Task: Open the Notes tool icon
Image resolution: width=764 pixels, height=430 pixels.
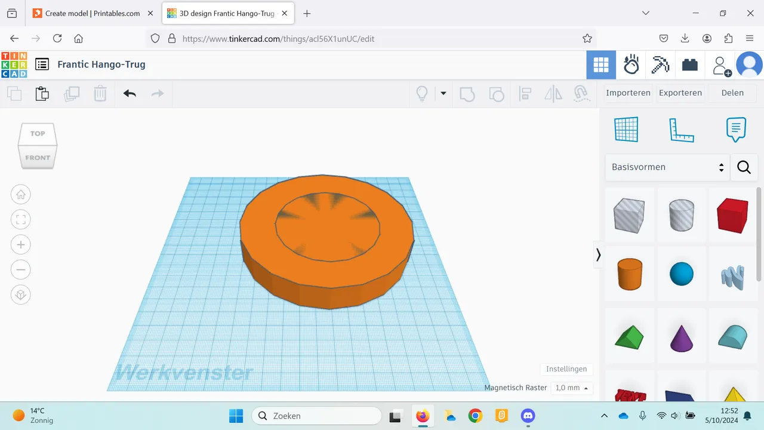Action: (x=736, y=130)
